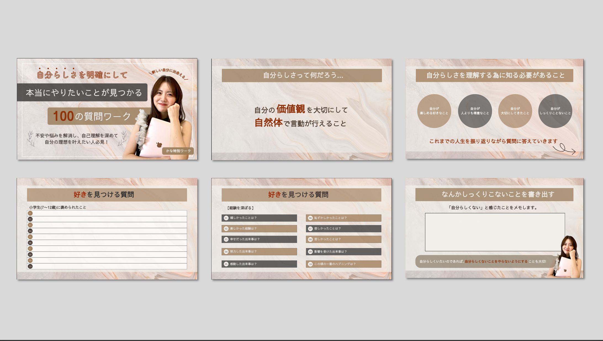
Task: Click the かな特別ワーク badge label
Action: (178, 151)
